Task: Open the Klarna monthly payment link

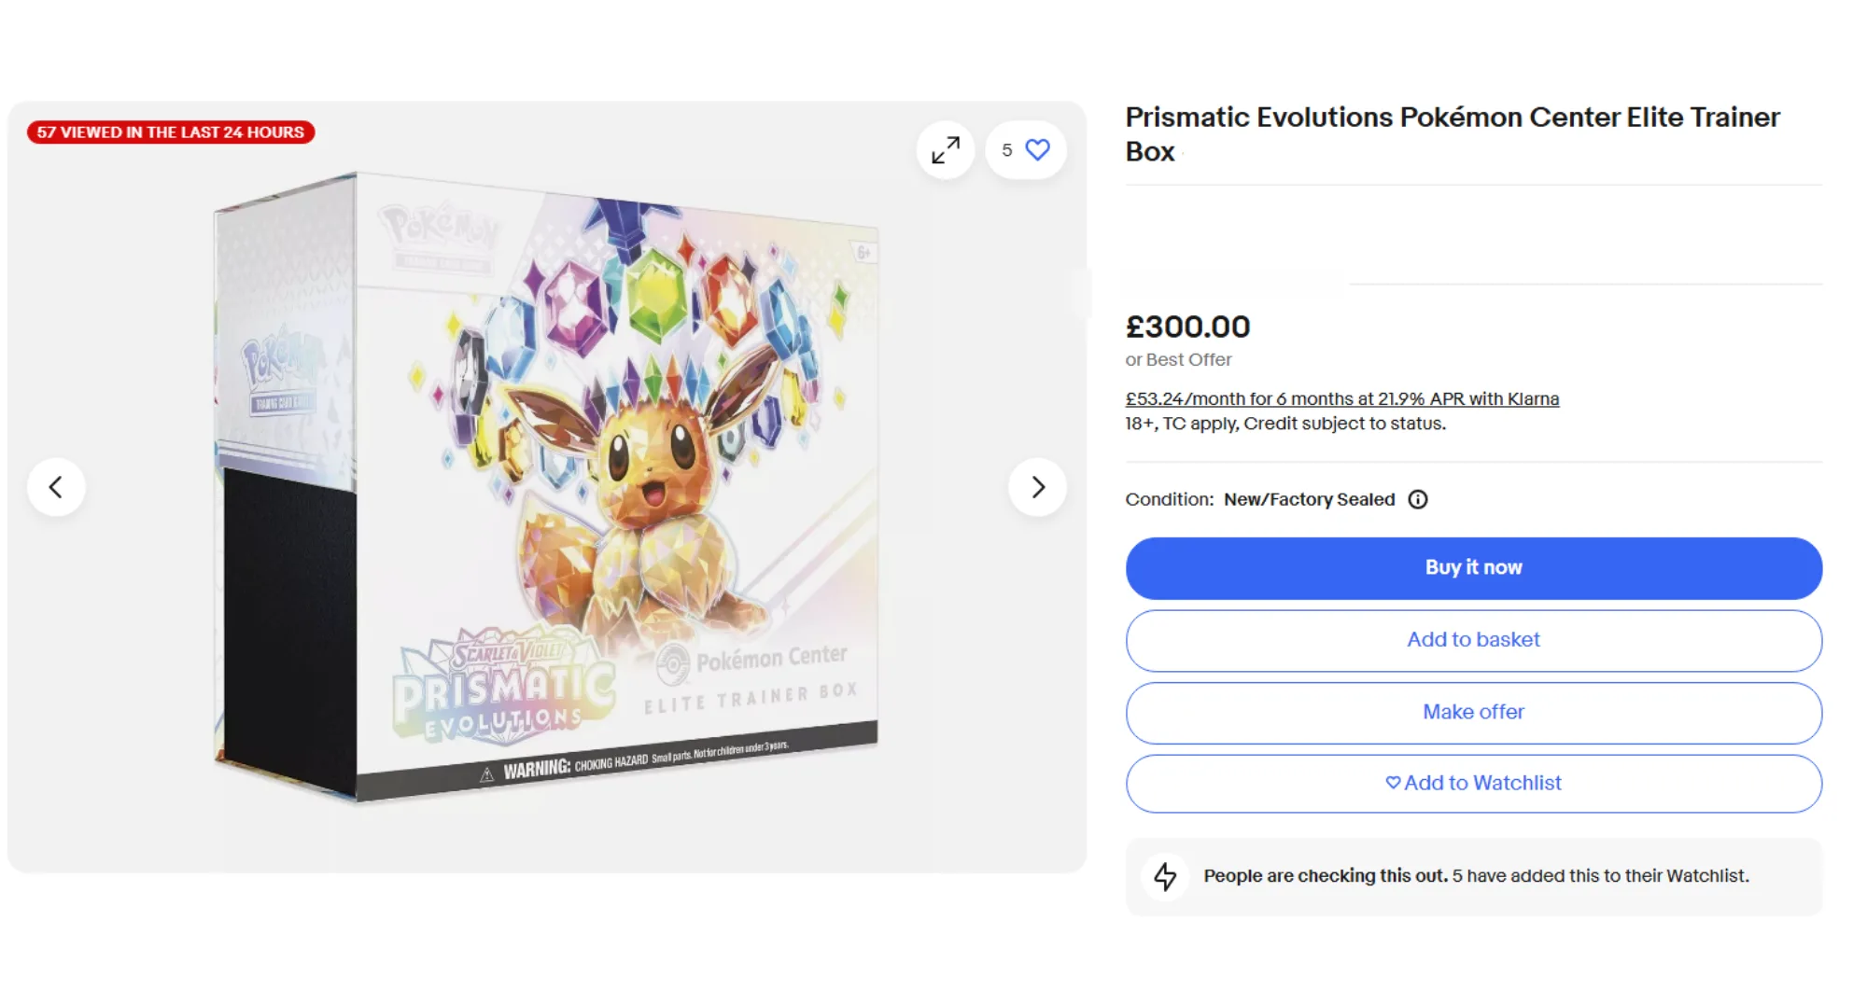Action: click(x=1341, y=399)
